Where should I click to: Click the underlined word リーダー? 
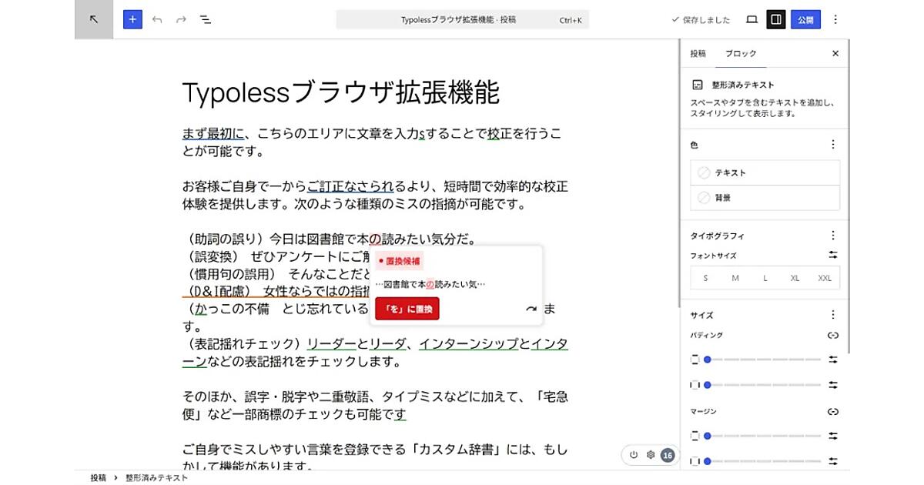332,343
